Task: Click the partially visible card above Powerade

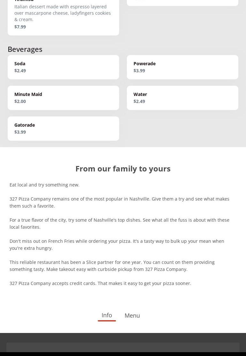Action: [182, 3]
